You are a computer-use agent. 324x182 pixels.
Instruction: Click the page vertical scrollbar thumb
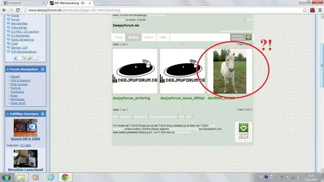322,66
